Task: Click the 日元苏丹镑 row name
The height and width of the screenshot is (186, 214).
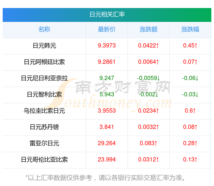Action: (44, 127)
